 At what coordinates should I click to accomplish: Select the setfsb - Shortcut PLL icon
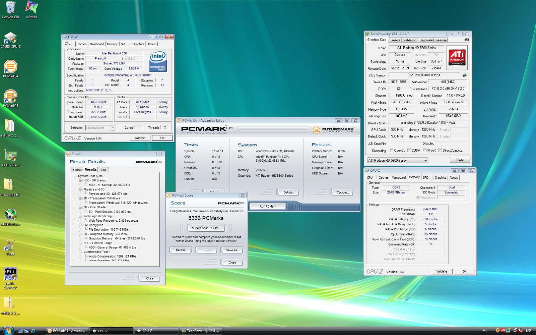click(10, 278)
